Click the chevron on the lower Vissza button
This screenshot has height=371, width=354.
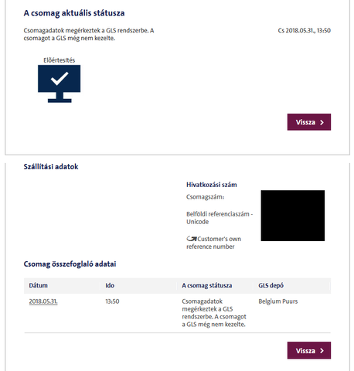[322, 351]
